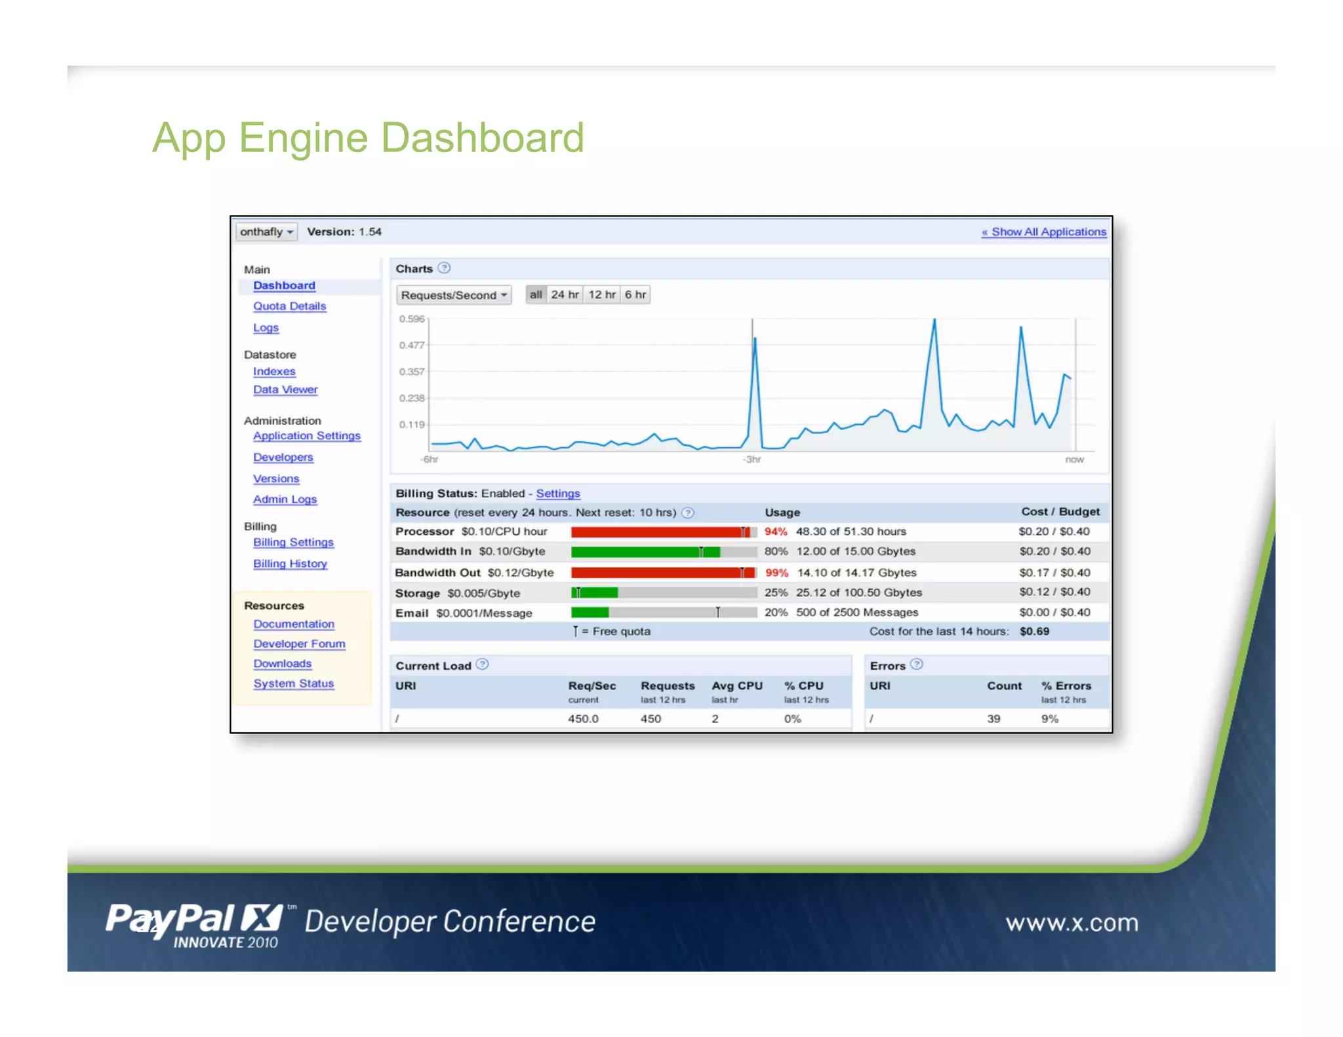Select the 6 hr time range
This screenshot has width=1343, height=1037.
635,294
